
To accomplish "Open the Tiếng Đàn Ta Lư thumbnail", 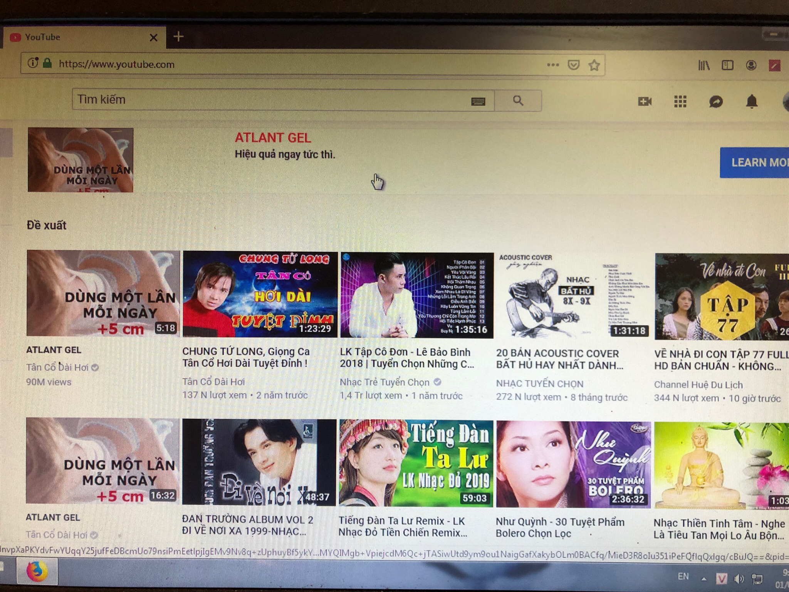I will (x=416, y=464).
